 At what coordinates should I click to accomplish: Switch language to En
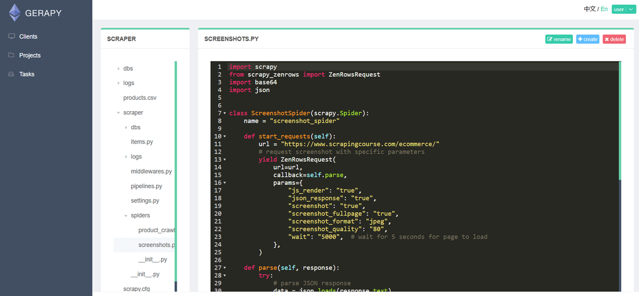coord(604,9)
